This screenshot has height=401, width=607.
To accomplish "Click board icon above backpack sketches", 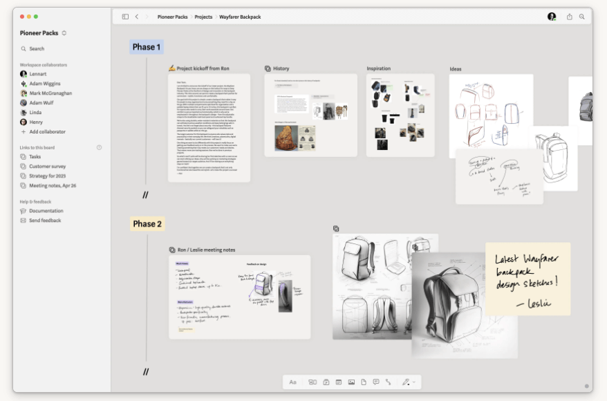I will pos(336,229).
